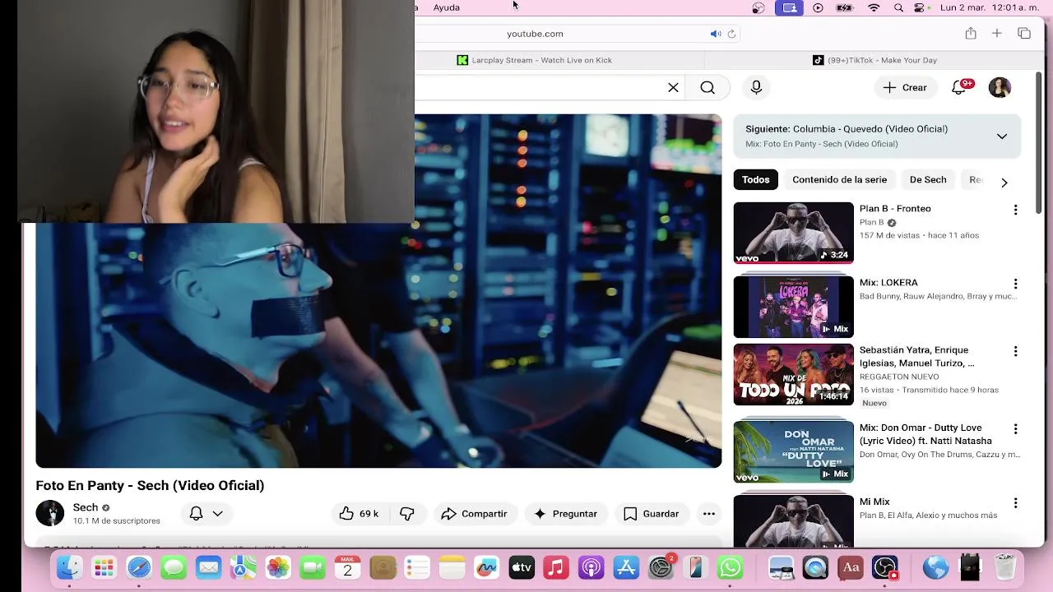This screenshot has height=592, width=1053.
Task: Open Podcasts in the Dock
Action: coord(591,567)
